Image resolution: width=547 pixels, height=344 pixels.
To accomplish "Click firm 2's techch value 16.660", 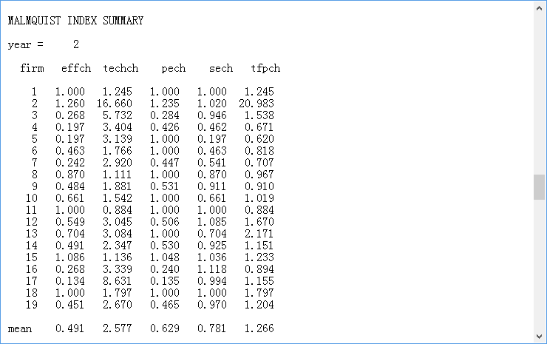I will pyautogui.click(x=115, y=104).
